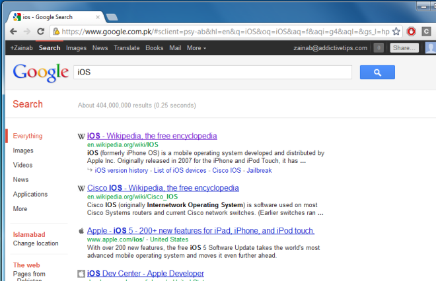This screenshot has width=436, height=281.
Task: Expand More options in the left sidebar
Action: tap(20, 209)
